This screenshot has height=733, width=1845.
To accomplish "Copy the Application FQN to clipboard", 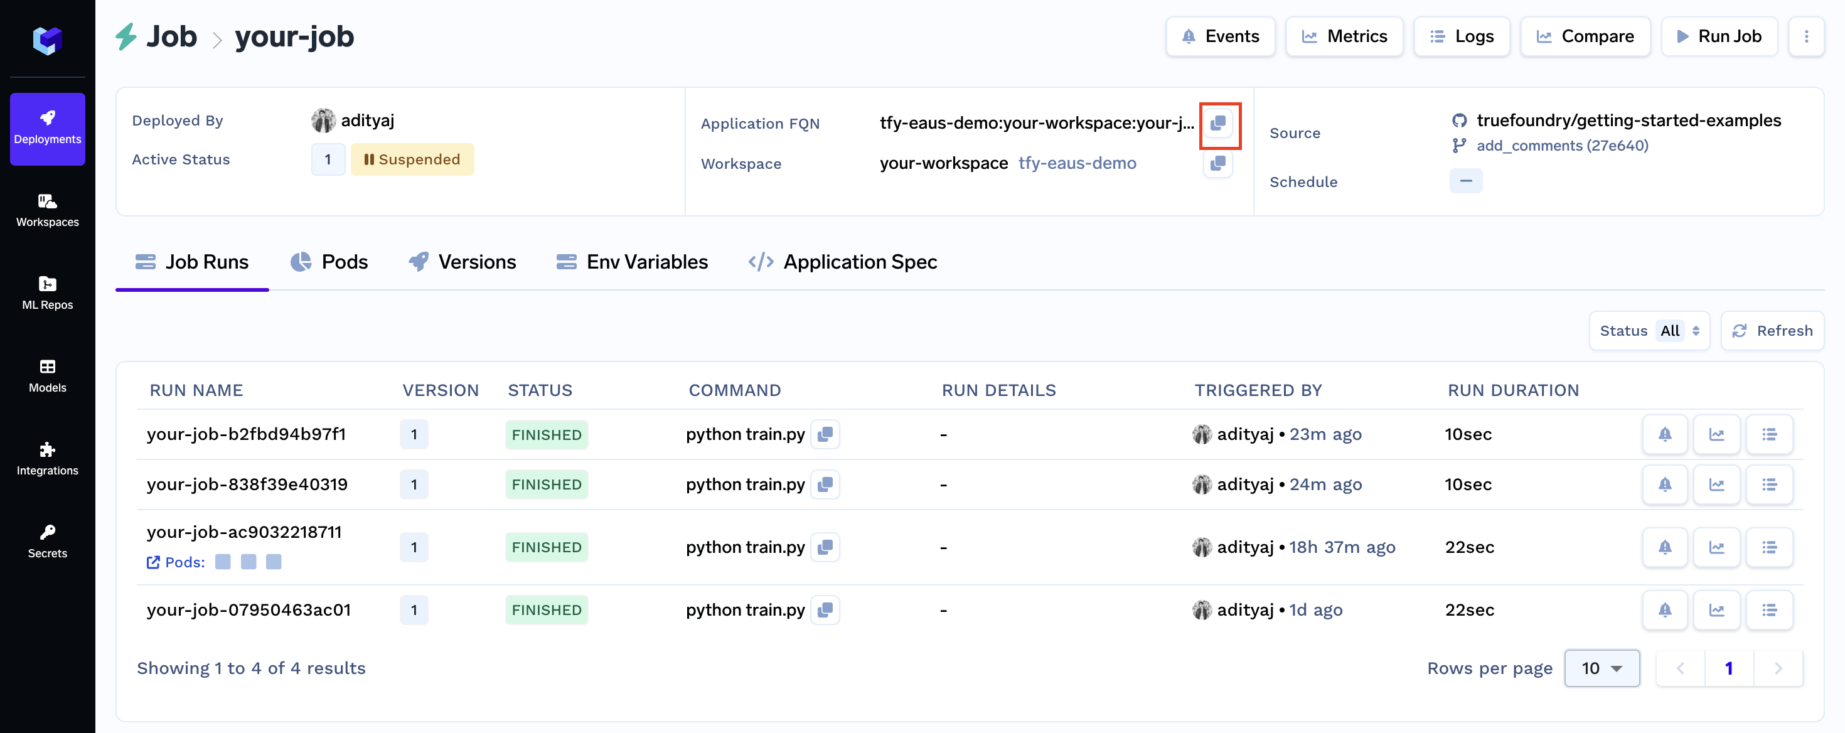I will [1218, 124].
